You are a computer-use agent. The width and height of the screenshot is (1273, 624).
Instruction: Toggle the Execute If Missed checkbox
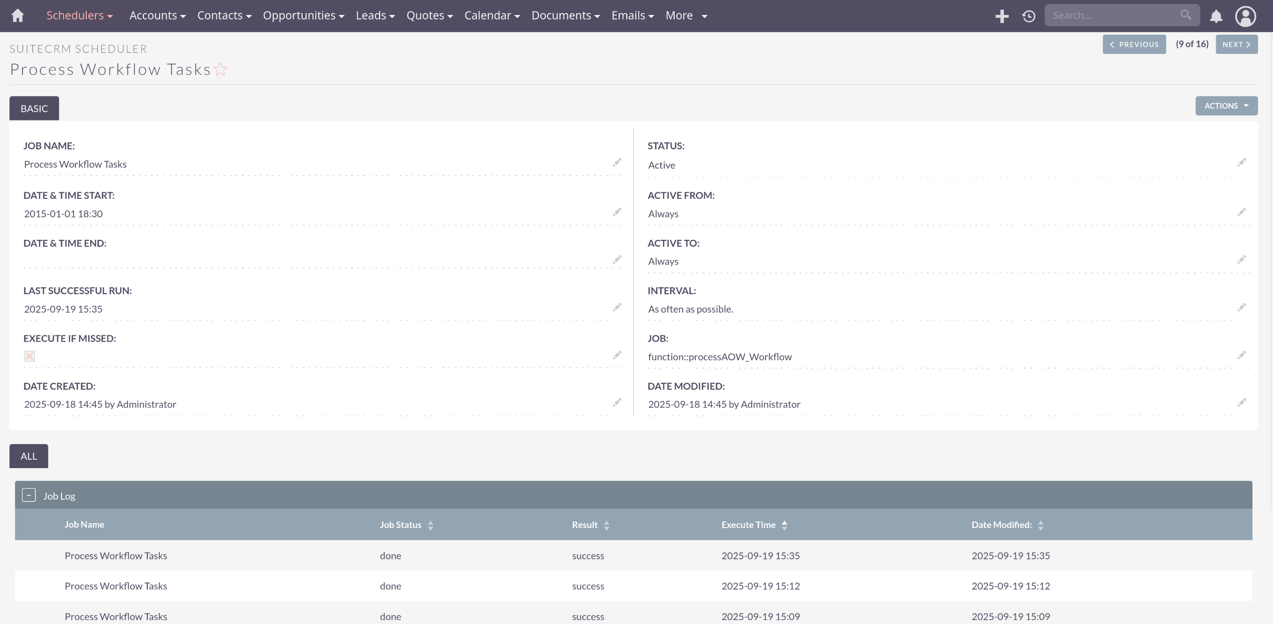pyautogui.click(x=29, y=356)
